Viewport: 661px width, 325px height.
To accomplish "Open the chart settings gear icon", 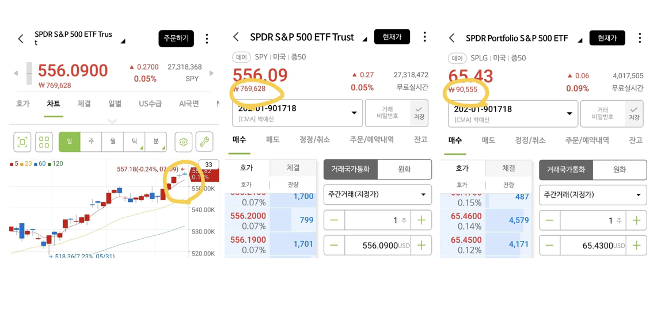I will tap(183, 142).
